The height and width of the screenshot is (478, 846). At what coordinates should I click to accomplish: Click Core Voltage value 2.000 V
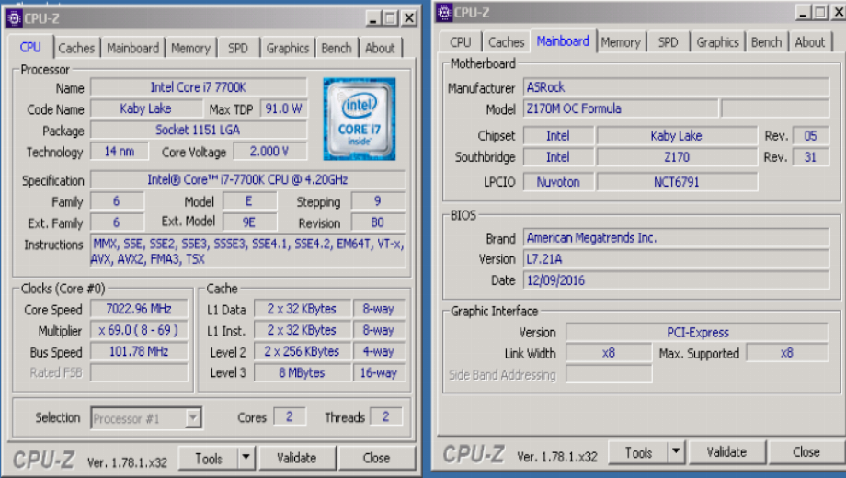point(269,152)
